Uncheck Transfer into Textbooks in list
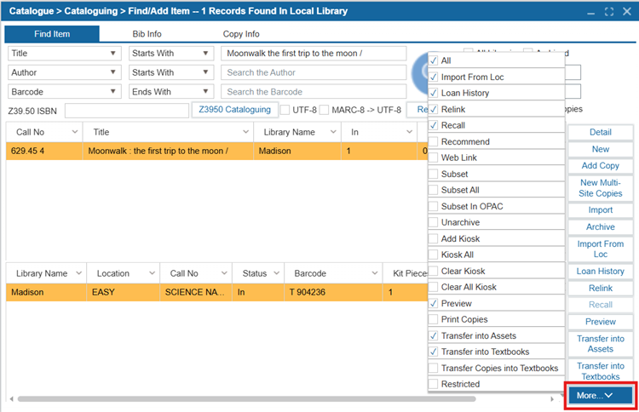Screen dimensions: 639x412 click(x=433, y=352)
